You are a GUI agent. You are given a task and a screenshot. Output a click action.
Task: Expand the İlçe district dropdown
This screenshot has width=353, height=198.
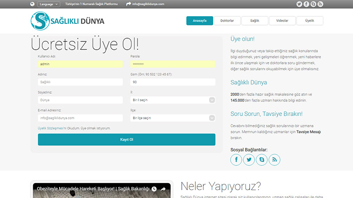click(173, 118)
